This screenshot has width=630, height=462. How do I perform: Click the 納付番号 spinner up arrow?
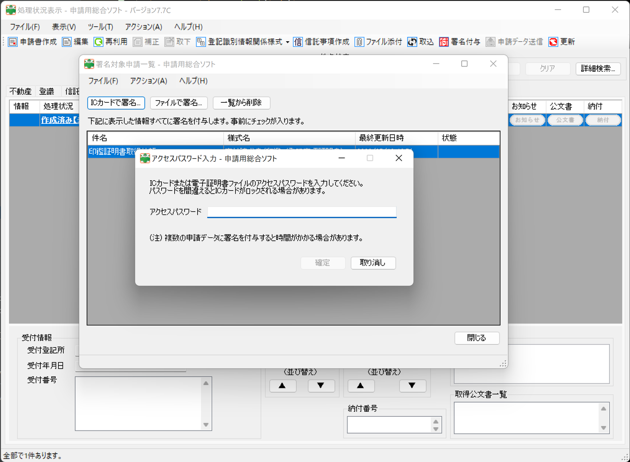(435, 421)
